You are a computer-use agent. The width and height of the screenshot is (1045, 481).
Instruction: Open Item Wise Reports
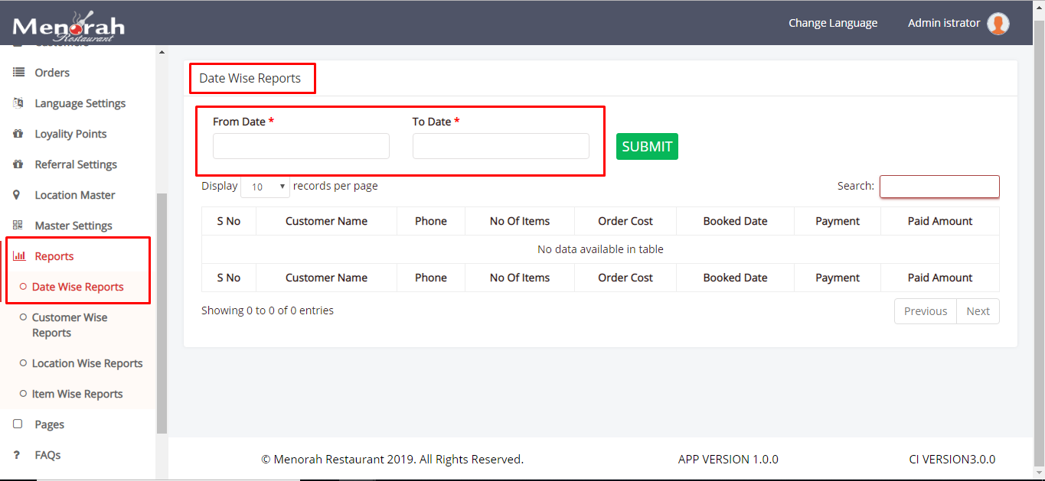click(77, 394)
